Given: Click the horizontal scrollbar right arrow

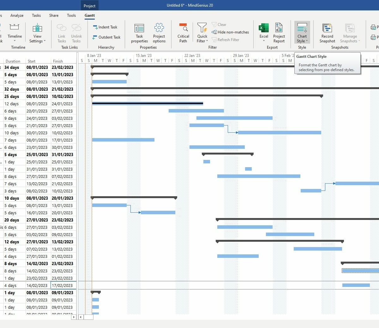Looking at the screenshot, I should (x=74, y=317).
